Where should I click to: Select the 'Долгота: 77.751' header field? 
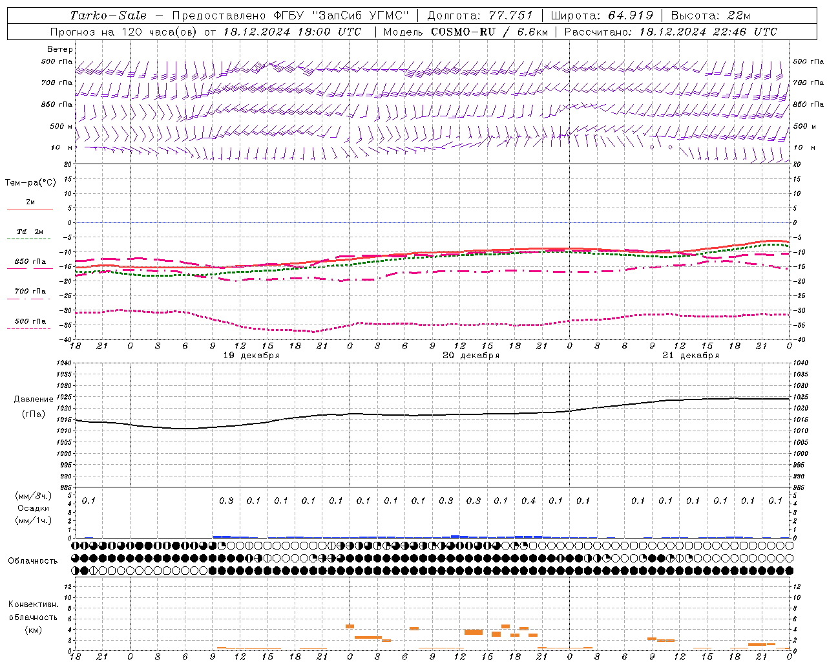(x=480, y=16)
